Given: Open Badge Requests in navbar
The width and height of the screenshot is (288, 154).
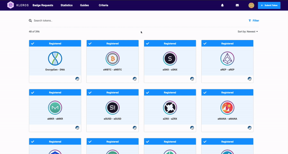Looking at the screenshot, I should coord(43,5).
